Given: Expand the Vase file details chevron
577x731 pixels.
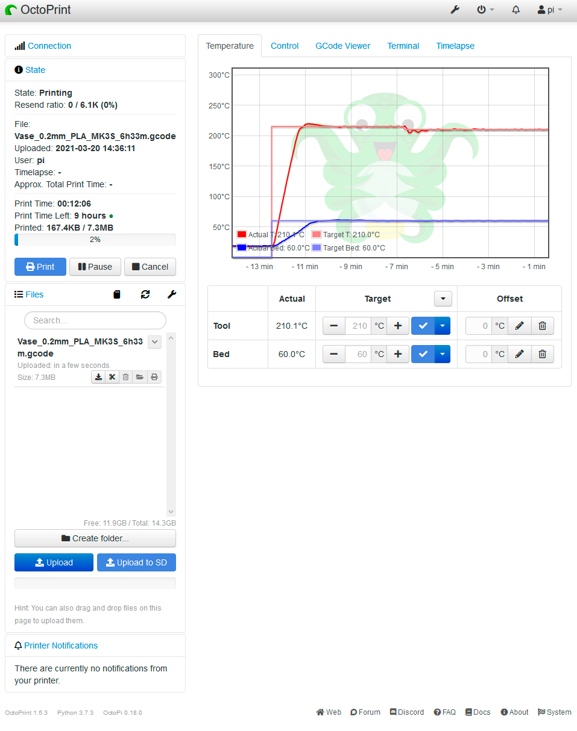Looking at the screenshot, I should coord(155,342).
